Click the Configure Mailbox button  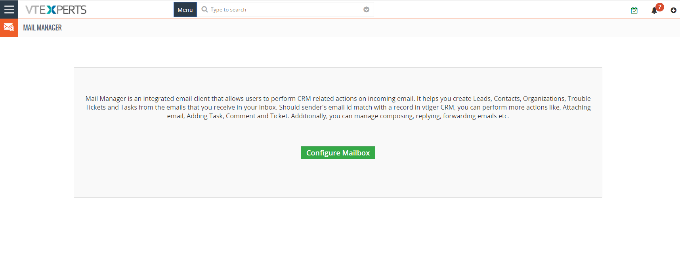[338, 153]
